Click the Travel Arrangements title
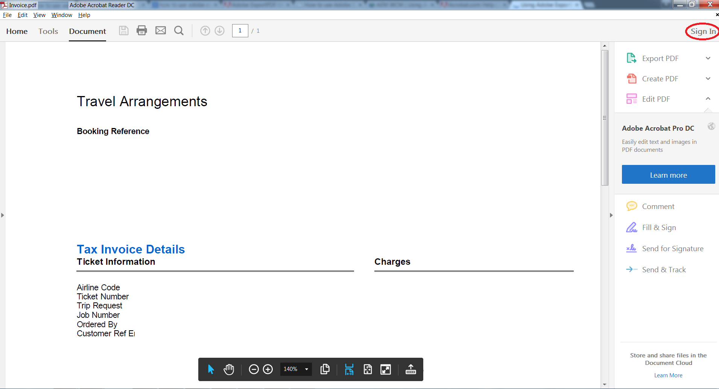 click(142, 102)
